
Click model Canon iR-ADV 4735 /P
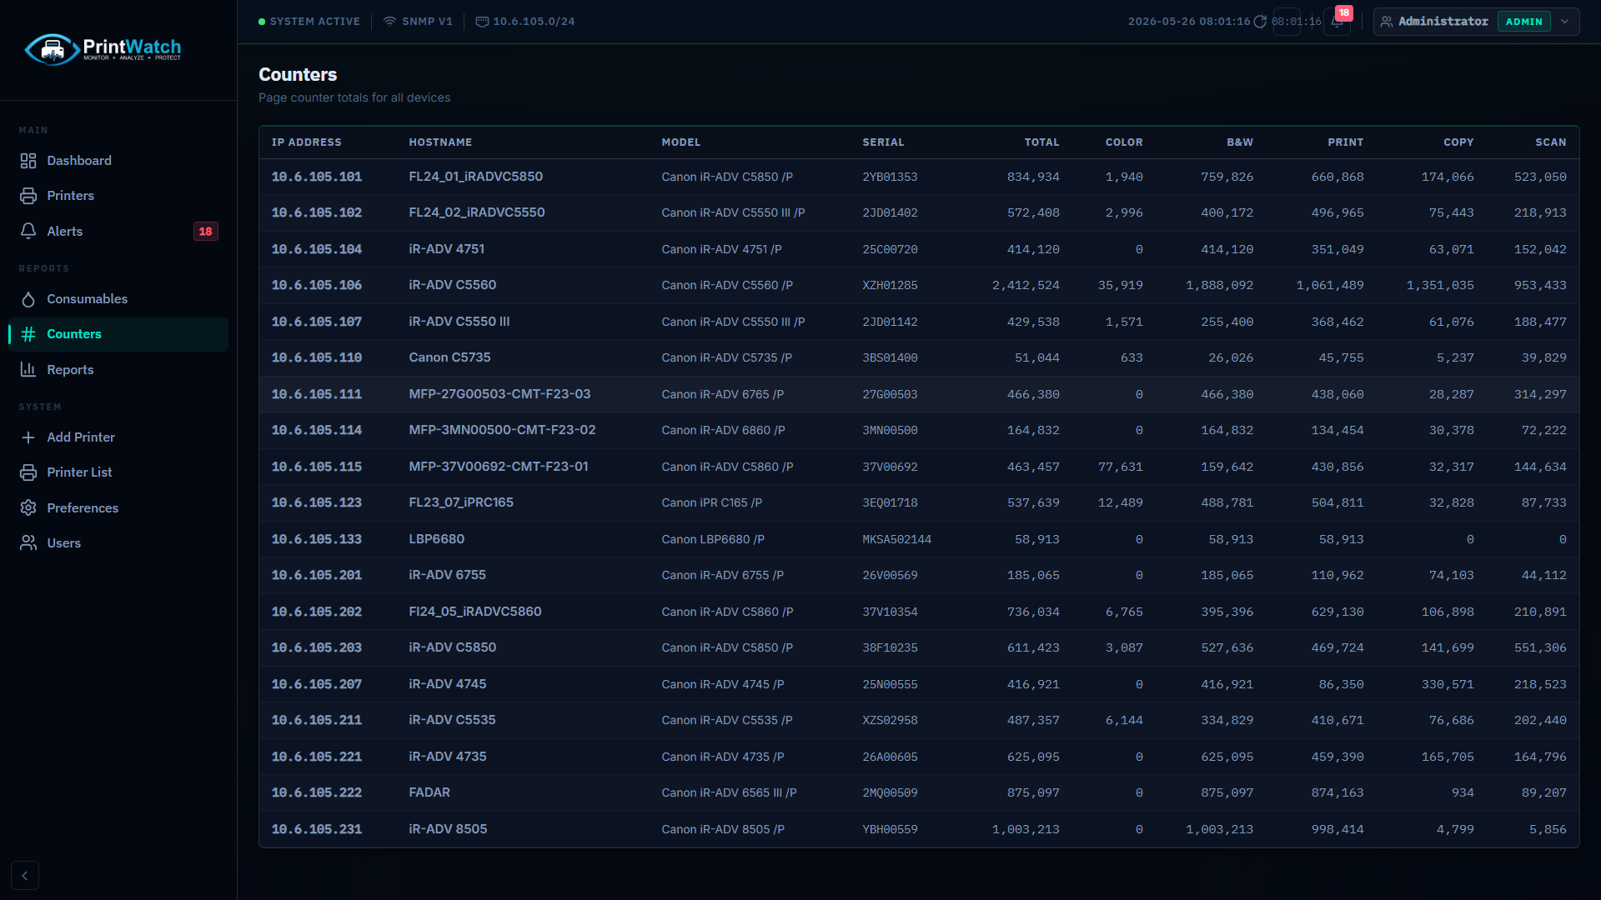(723, 757)
